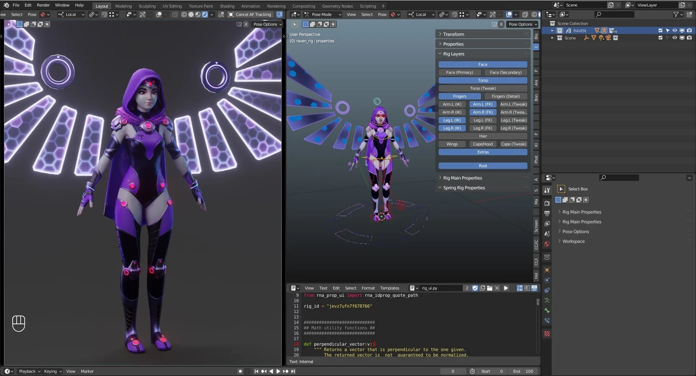Click the Cancel AF Tracking button
Viewport: 696px width, 376px height.
point(250,14)
